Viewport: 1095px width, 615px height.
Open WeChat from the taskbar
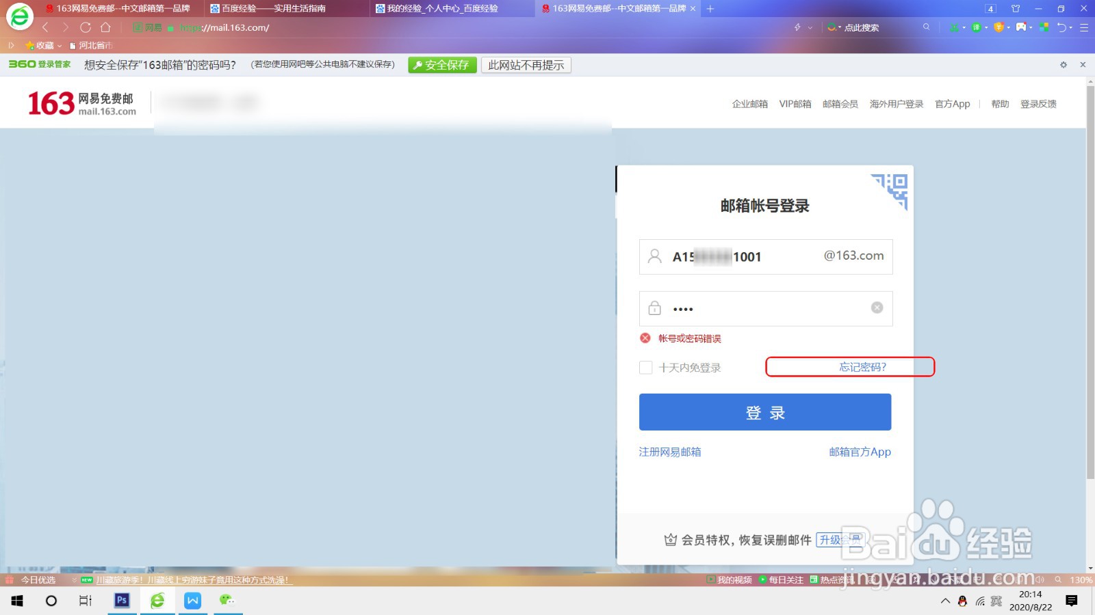click(227, 600)
